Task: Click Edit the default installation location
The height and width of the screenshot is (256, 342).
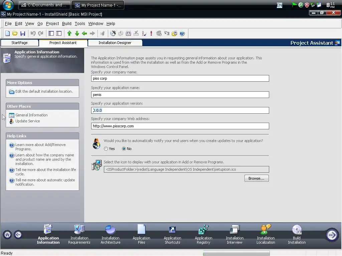Action: 44,91
